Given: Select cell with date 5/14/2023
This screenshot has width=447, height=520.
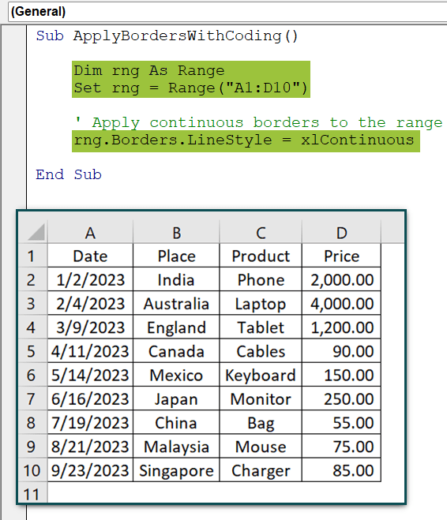Looking at the screenshot, I should point(90,375).
